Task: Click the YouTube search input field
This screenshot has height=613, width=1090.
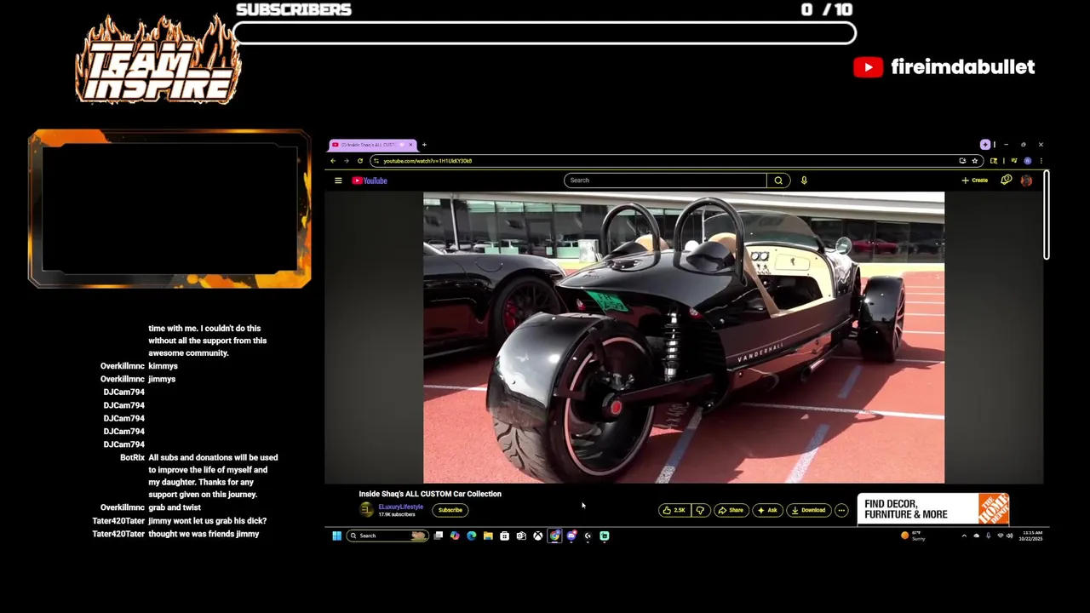Action: (x=665, y=180)
